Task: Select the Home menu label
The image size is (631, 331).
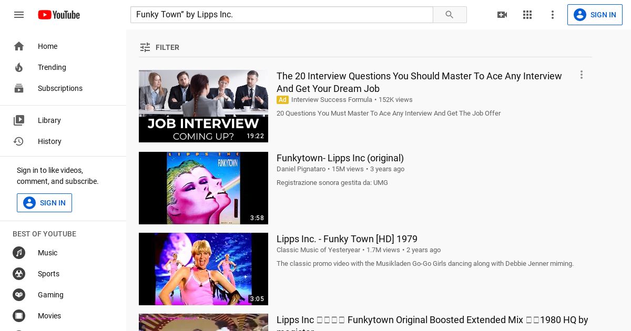Action: 47,46
